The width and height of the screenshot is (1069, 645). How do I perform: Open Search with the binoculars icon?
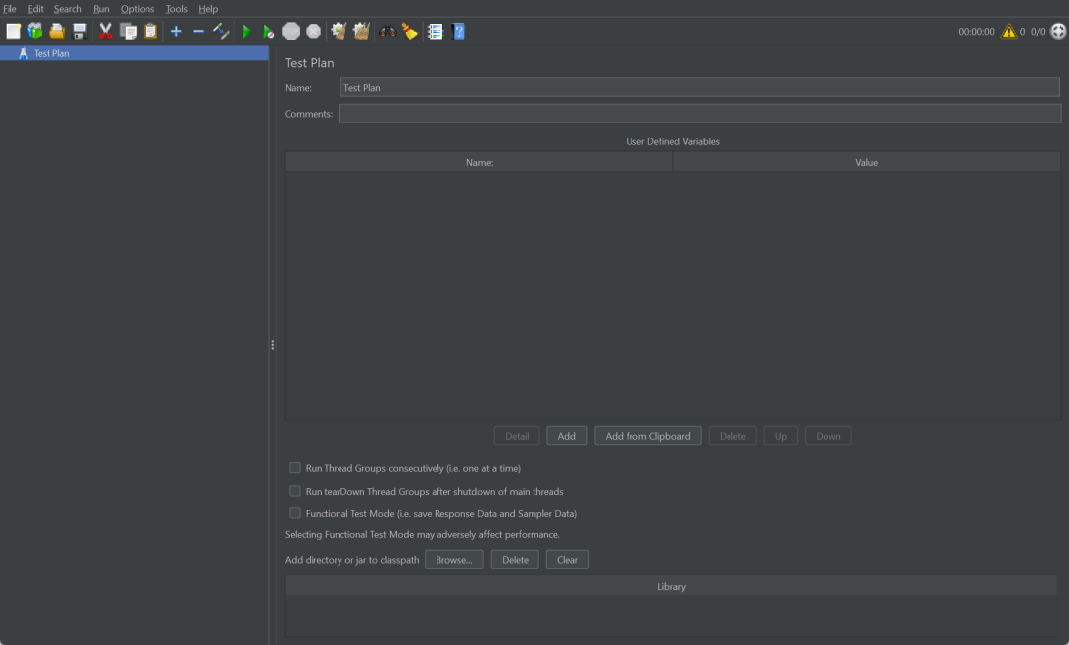click(x=387, y=32)
